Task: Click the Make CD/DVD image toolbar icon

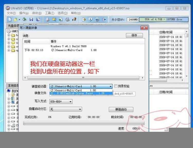Action: click(x=48, y=20)
